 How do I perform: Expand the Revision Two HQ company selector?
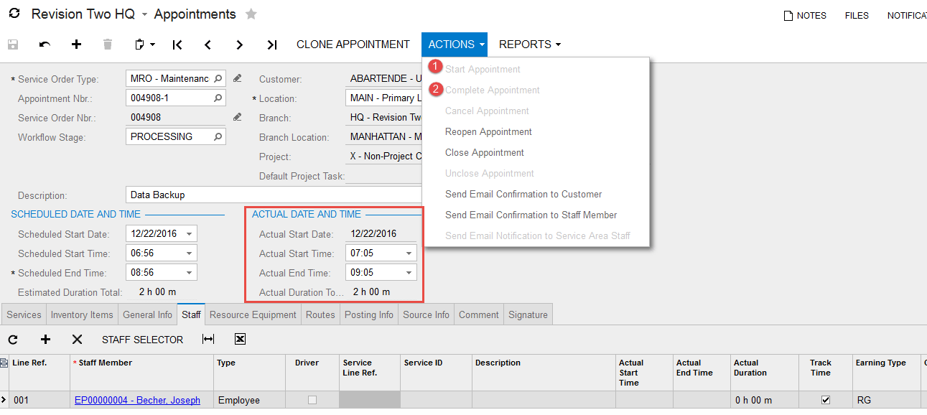tap(144, 14)
